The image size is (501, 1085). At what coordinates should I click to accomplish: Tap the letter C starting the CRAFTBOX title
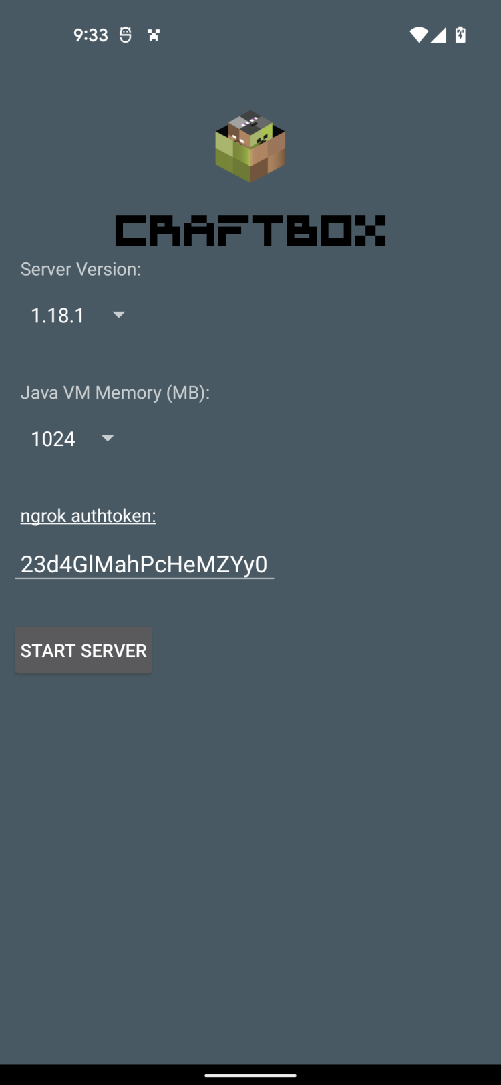click(x=131, y=231)
